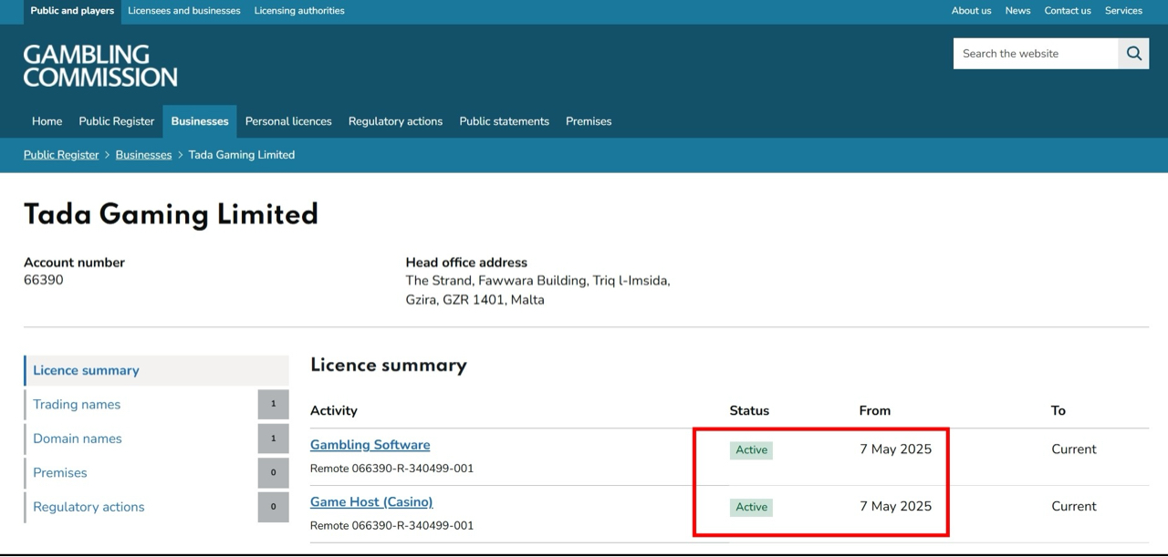
Task: Open the News link
Action: coord(1017,11)
